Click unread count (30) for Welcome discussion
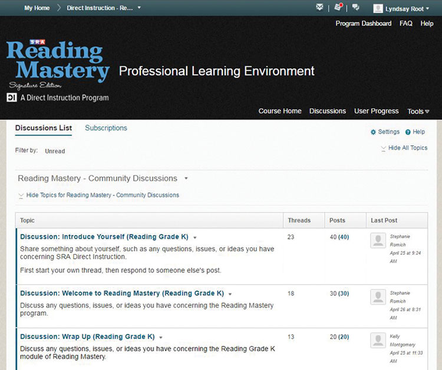 coord(344,294)
